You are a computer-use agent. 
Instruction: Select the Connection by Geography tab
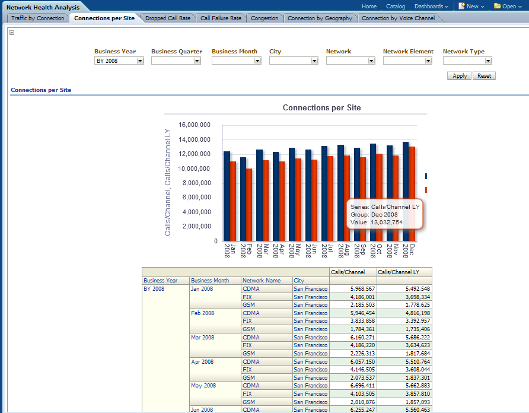(x=320, y=18)
